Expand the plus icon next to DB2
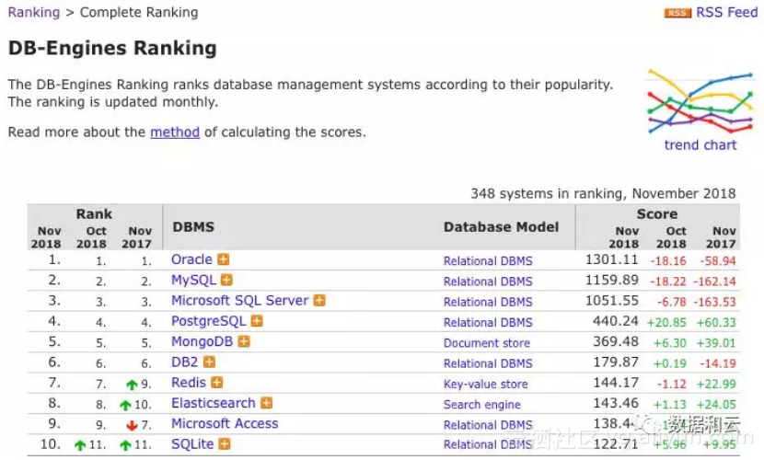The height and width of the screenshot is (460, 764). click(209, 362)
